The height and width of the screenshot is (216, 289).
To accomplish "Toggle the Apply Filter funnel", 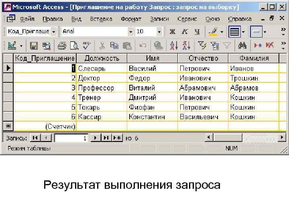I will point(227,46).
